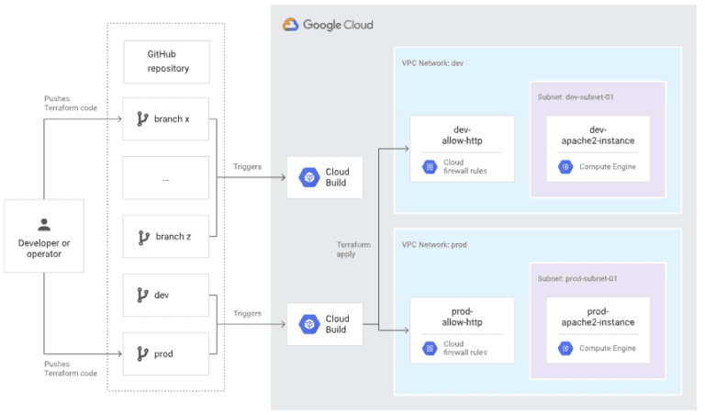Click upper 'Cloud Build' text label
The image size is (705, 415).
point(337,177)
